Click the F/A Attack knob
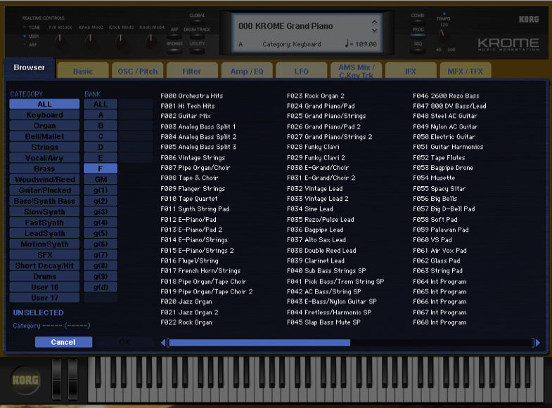Screen dimensions: 552x408 tap(60, 41)
